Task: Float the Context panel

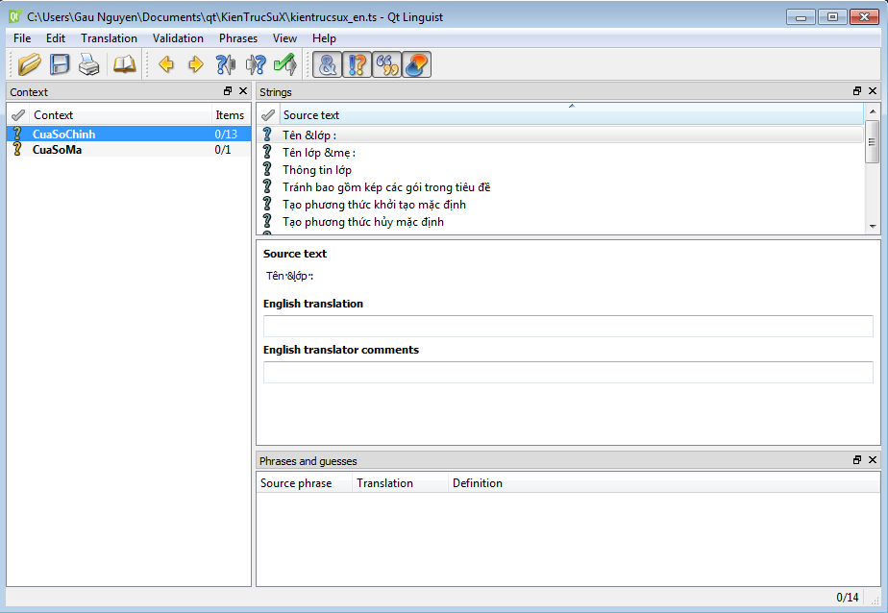Action: pos(228,91)
